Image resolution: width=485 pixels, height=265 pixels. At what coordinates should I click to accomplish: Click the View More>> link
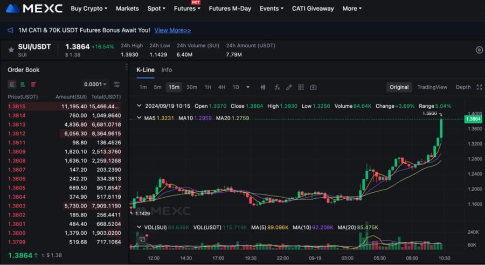(x=172, y=30)
